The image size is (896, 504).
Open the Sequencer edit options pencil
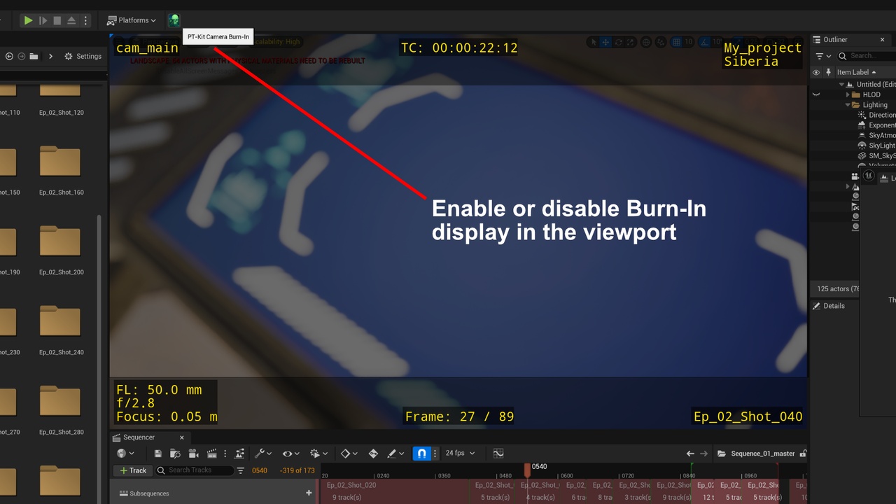pos(395,454)
